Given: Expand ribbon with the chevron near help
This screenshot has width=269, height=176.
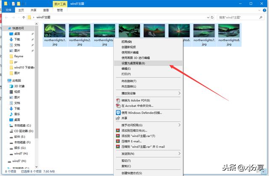Looking at the screenshot, I should tap(259, 10).
